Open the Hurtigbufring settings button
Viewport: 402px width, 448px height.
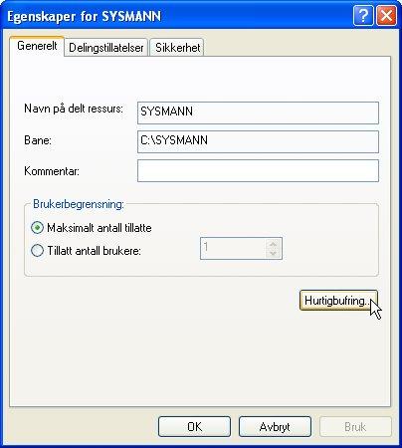(338, 301)
